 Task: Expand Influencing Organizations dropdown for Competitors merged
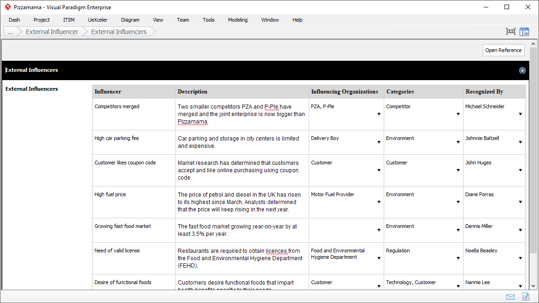[x=379, y=114]
